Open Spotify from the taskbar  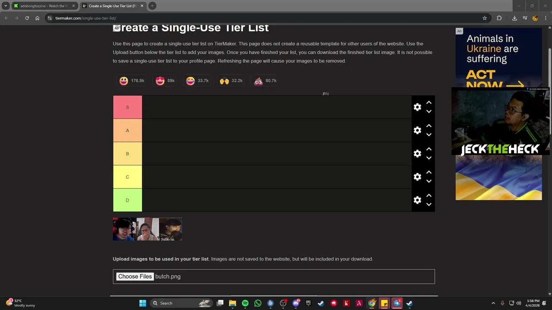[x=245, y=303]
